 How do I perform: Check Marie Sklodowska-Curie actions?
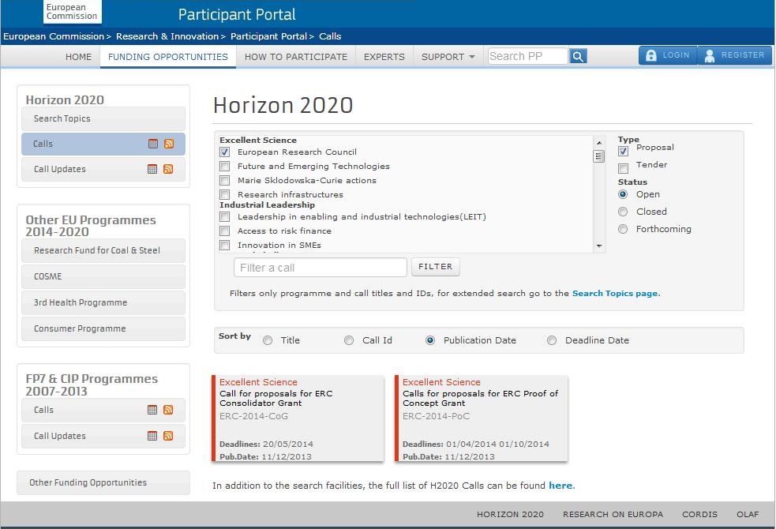225,181
